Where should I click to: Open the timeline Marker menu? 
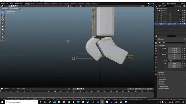coord(23,89)
